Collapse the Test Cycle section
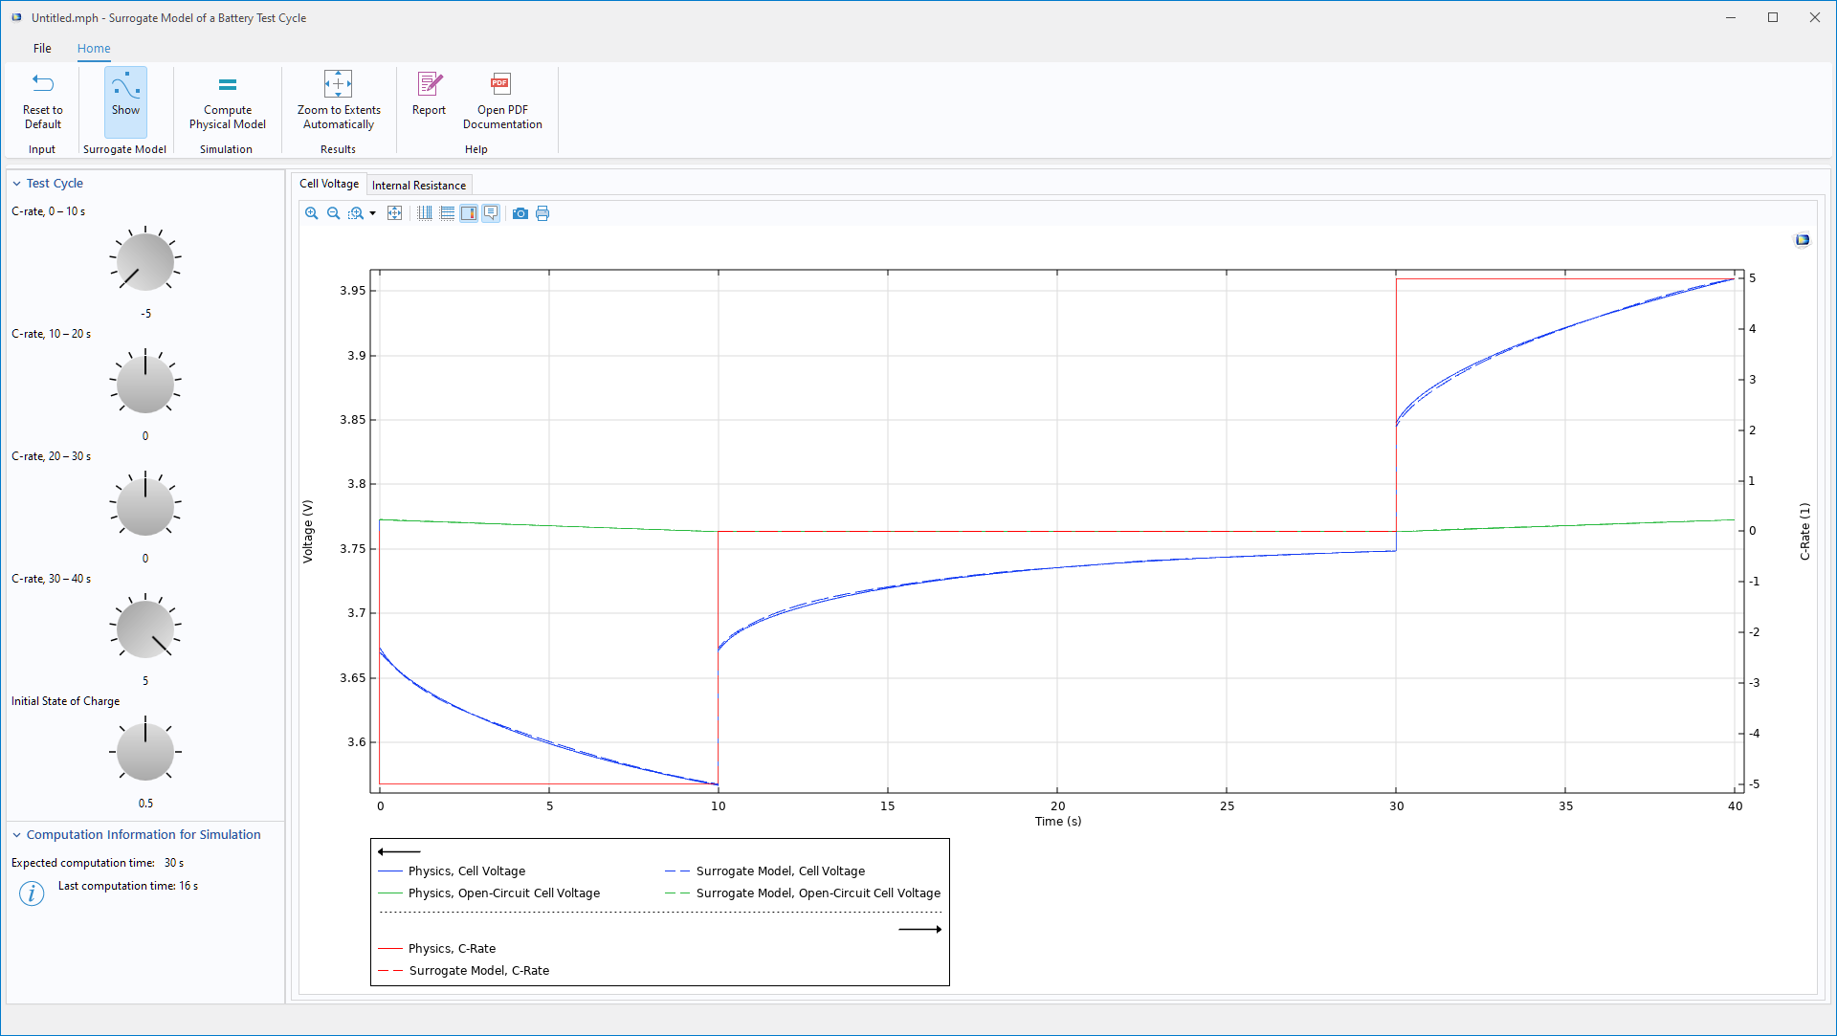The image size is (1837, 1036). pos(16,184)
